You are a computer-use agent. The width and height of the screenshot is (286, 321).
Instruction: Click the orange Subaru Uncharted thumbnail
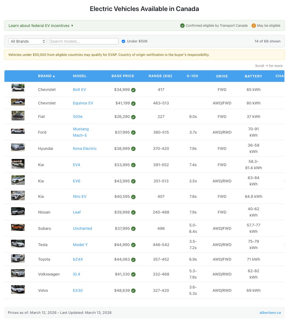tap(18, 227)
